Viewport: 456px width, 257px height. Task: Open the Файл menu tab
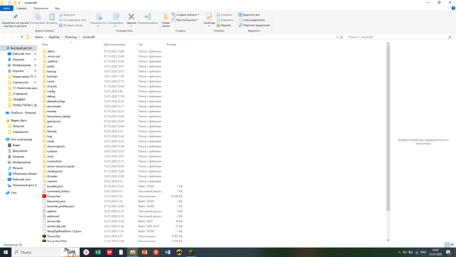coord(6,8)
